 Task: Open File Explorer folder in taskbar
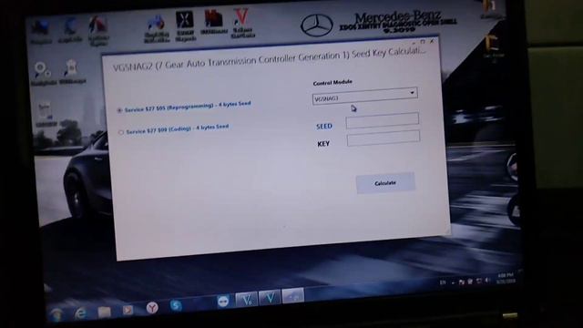point(104,312)
